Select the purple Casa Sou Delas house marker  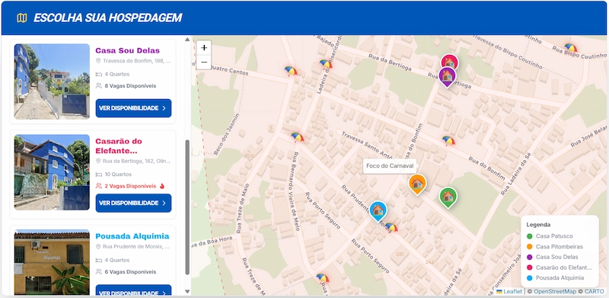click(447, 77)
